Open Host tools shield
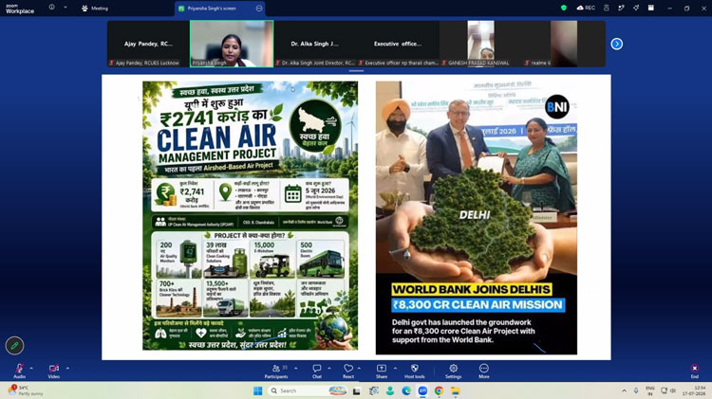The height and width of the screenshot is (399, 712). click(415, 371)
